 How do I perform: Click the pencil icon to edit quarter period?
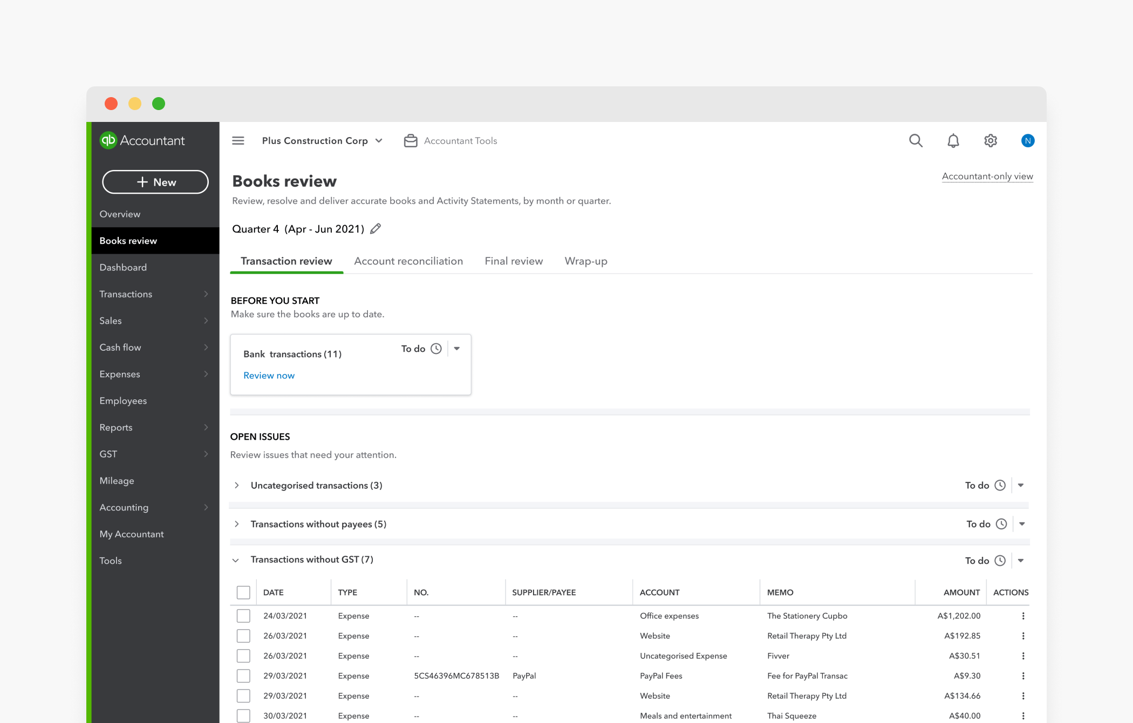[376, 229]
